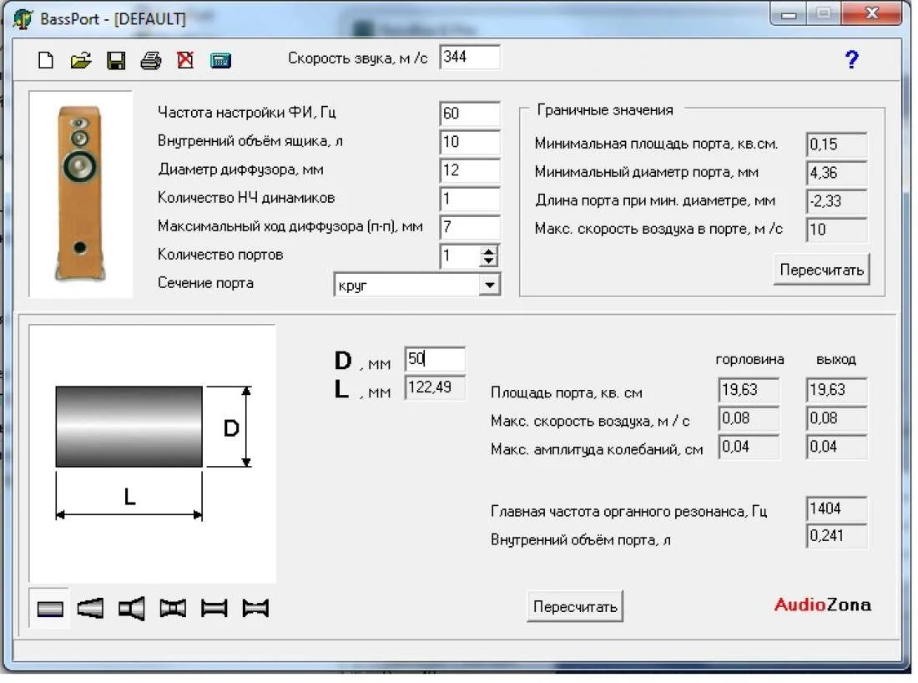The image size is (918, 683).
Task: Click the горловина Макс. скорость воздуха value
Action: [x=749, y=418]
